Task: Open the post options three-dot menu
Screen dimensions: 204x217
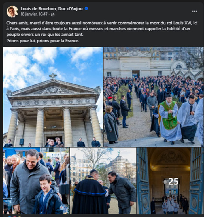Action: pos(194,11)
